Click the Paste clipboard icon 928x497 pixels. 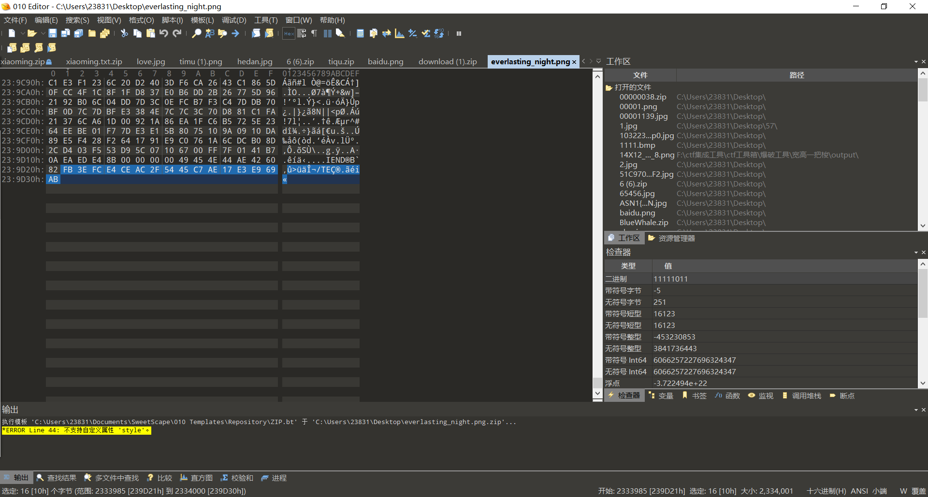150,33
